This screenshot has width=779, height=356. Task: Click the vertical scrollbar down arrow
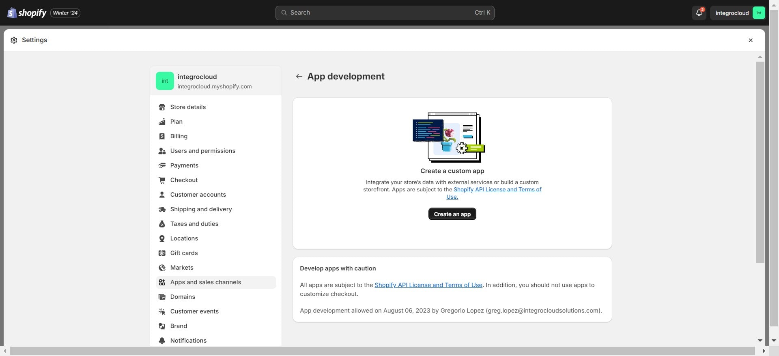coord(760,341)
